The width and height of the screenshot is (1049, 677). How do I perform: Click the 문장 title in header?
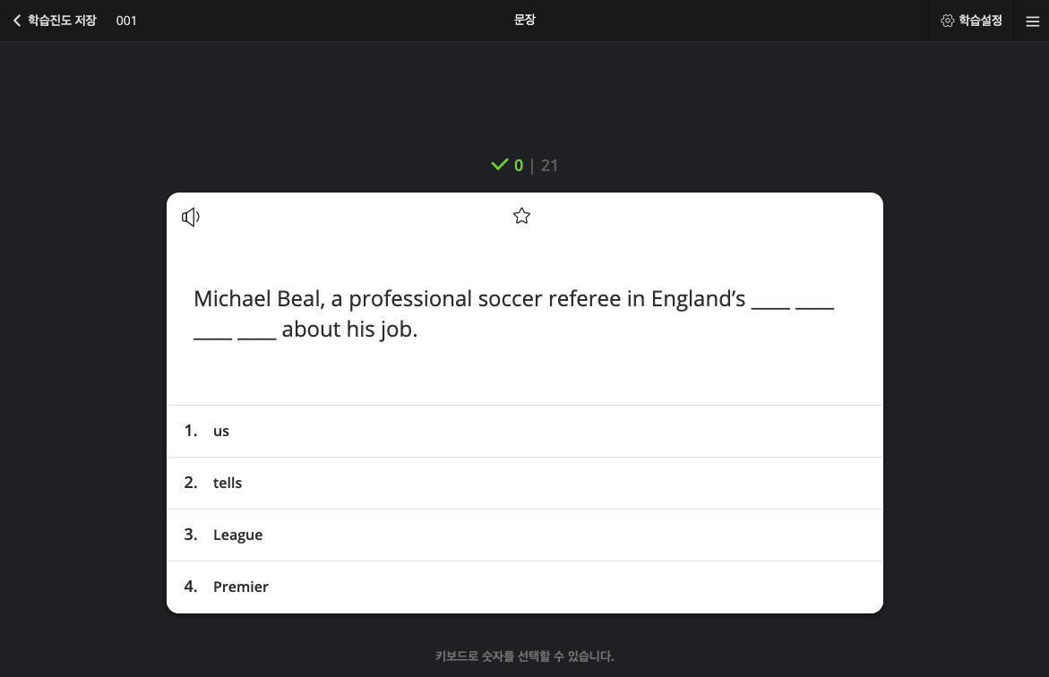coord(525,20)
